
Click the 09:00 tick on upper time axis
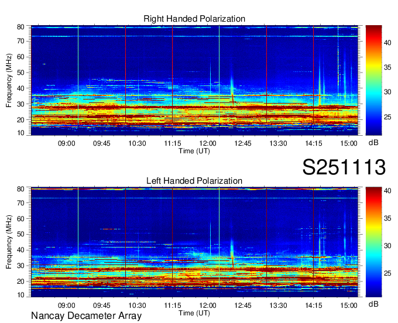coord(66,142)
